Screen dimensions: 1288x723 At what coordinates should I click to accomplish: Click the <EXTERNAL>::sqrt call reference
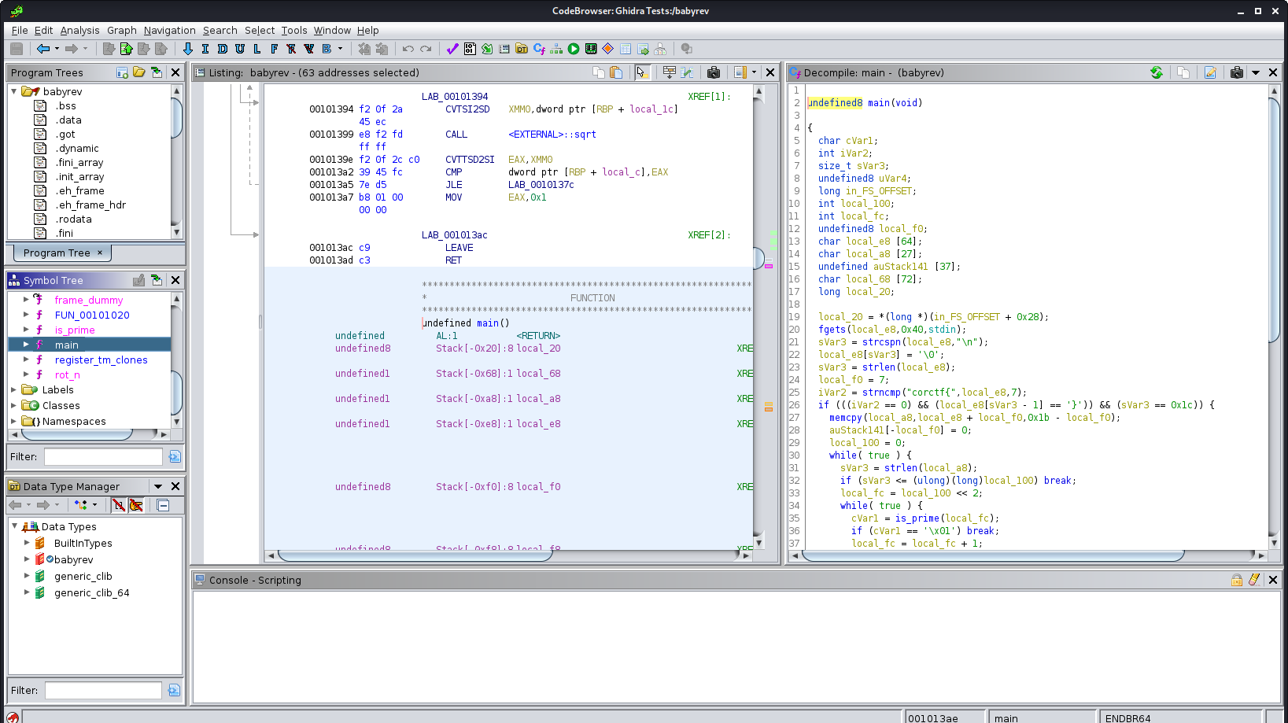click(552, 135)
